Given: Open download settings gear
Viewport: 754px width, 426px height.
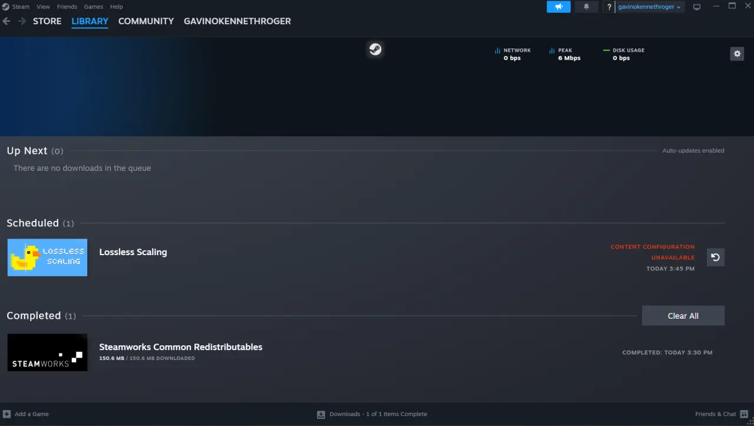Looking at the screenshot, I should point(737,54).
